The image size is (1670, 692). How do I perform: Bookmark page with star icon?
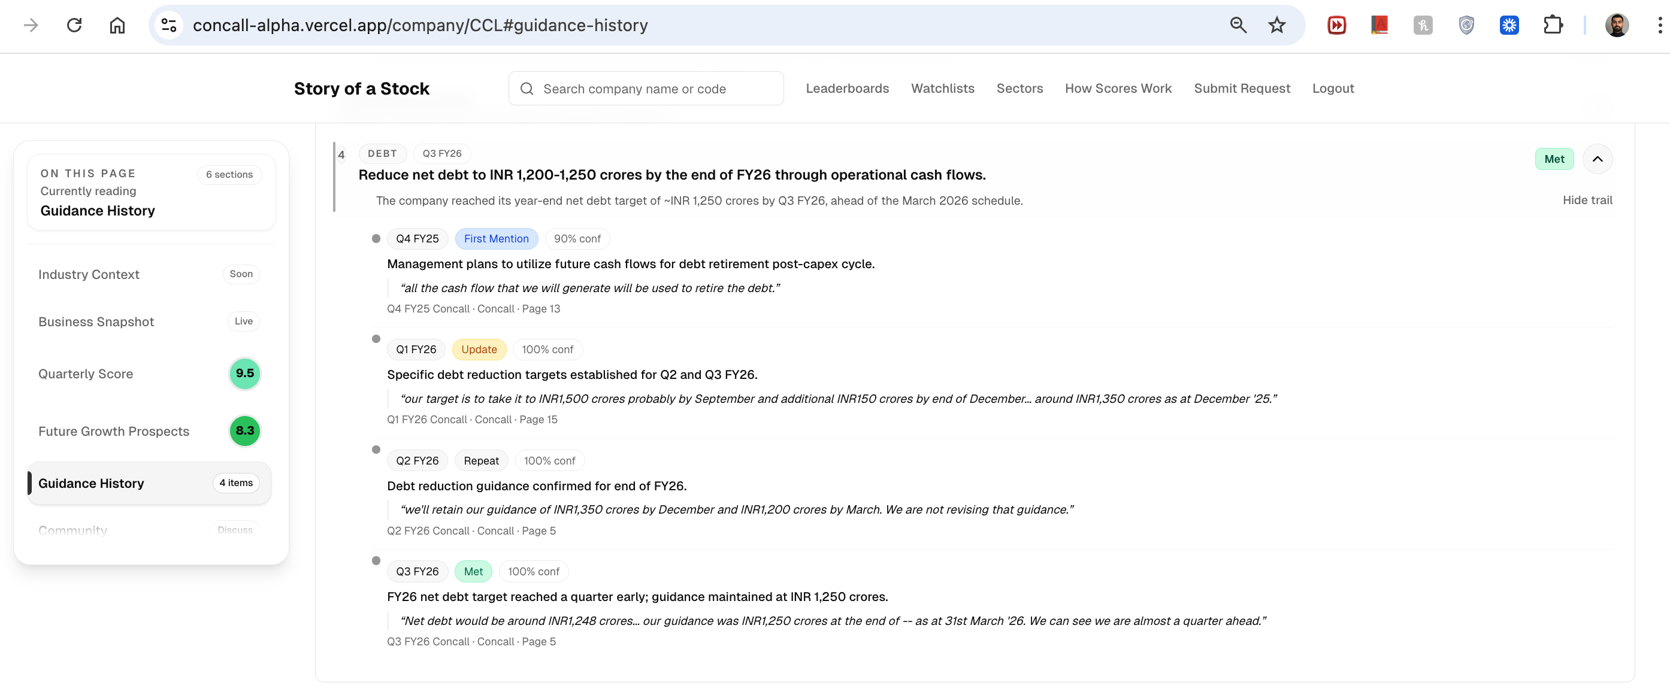[x=1276, y=25]
